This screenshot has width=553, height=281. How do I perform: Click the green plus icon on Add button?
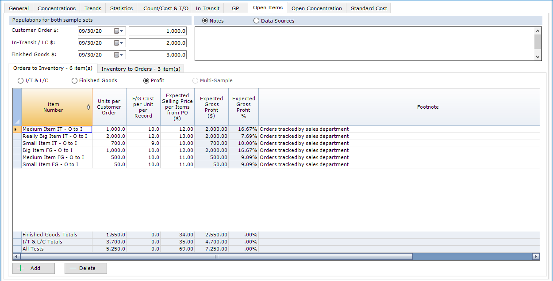coord(21,268)
